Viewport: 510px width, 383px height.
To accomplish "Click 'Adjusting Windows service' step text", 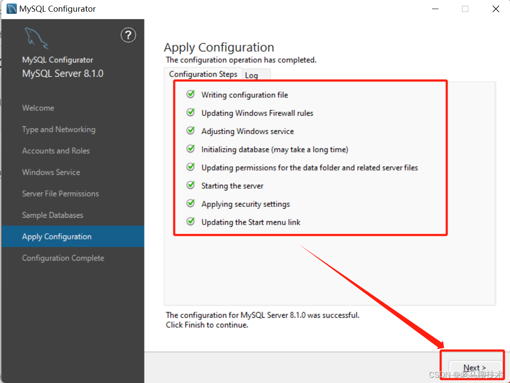I will (x=247, y=131).
